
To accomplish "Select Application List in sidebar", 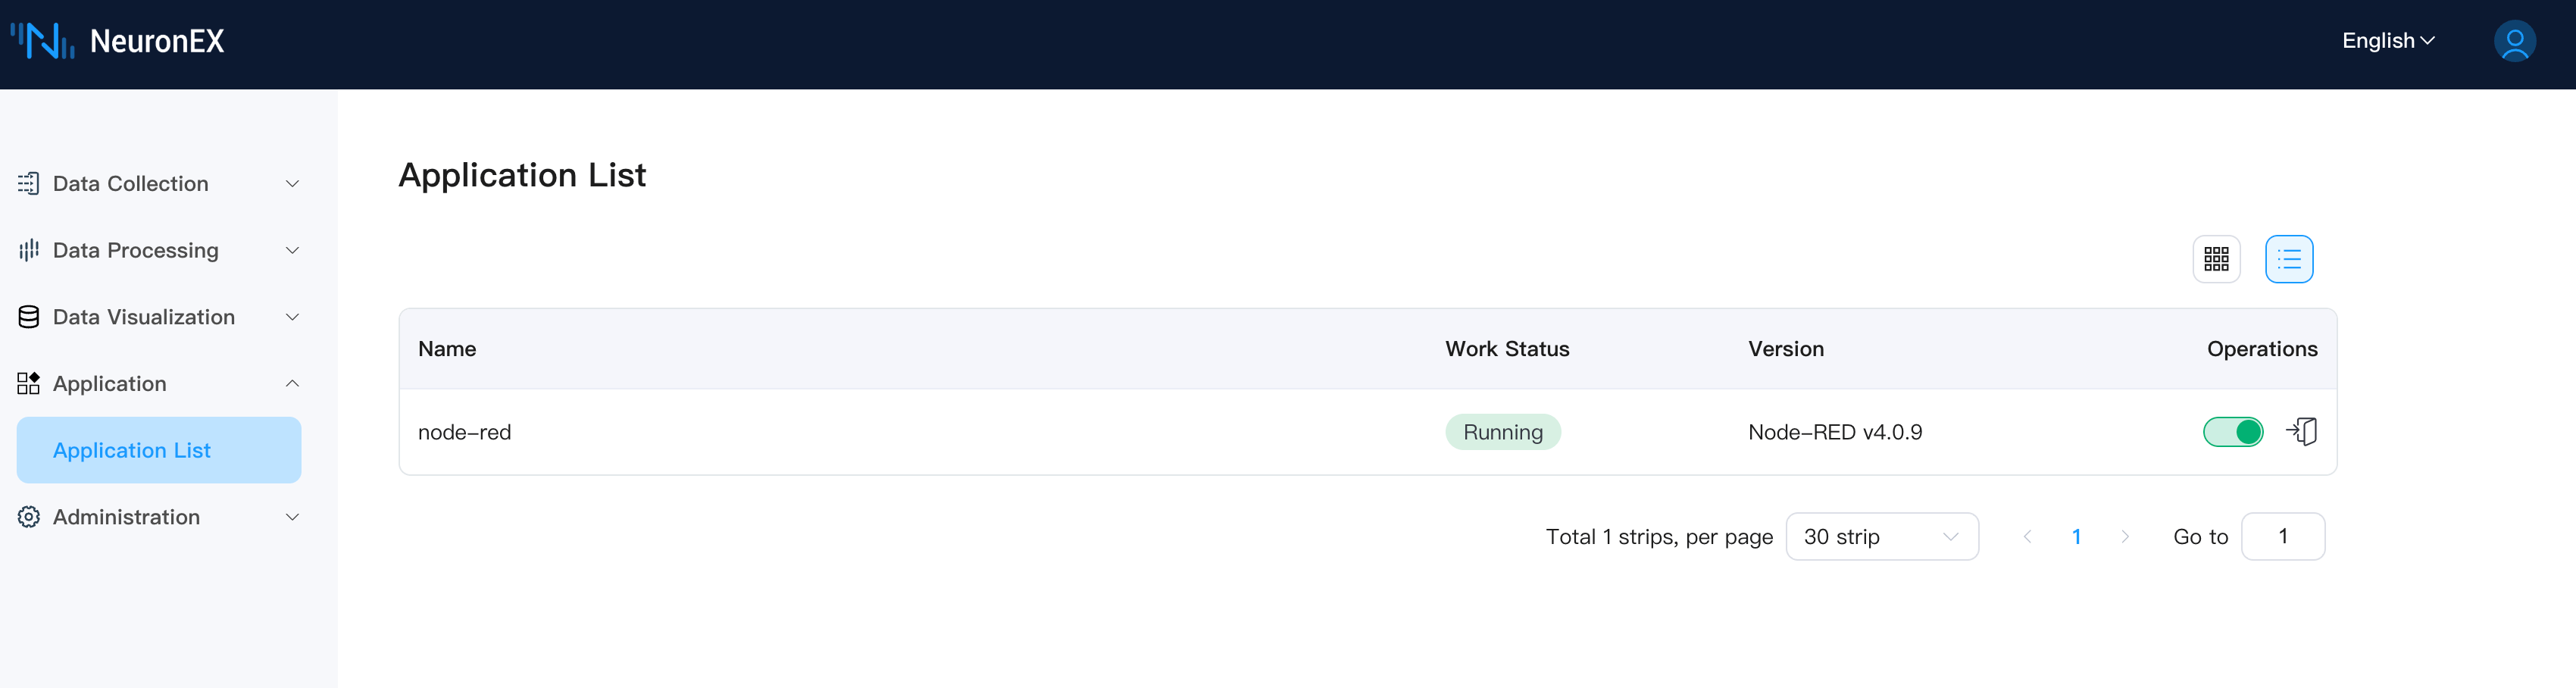I will (x=131, y=450).
